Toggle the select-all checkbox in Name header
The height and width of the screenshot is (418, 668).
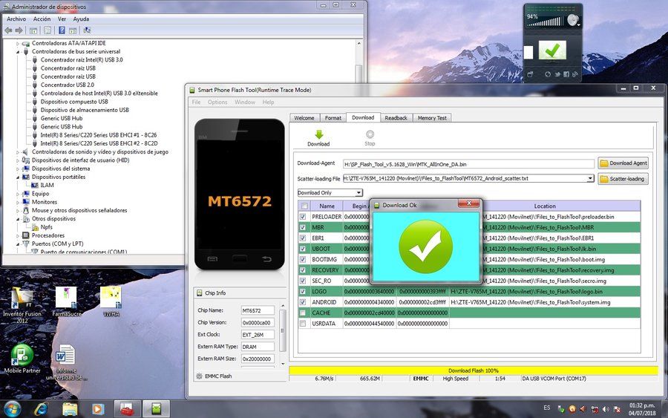click(304, 206)
